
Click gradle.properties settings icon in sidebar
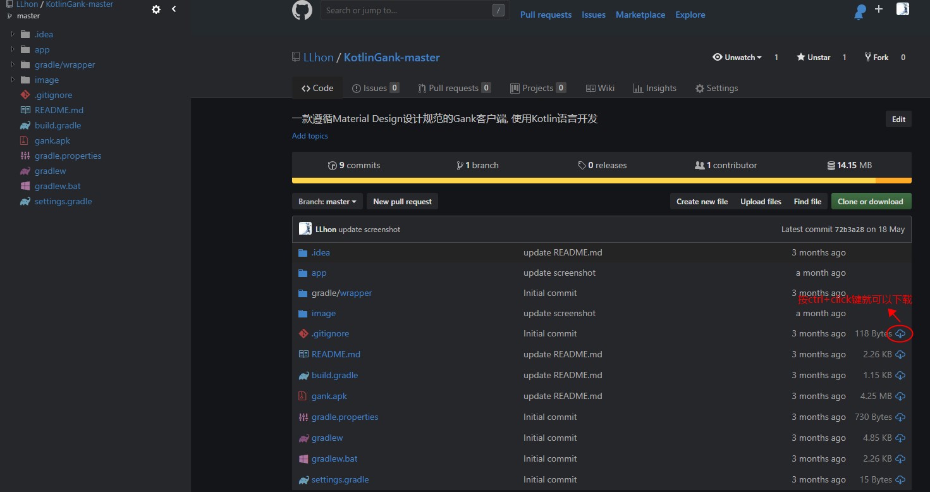(25, 156)
